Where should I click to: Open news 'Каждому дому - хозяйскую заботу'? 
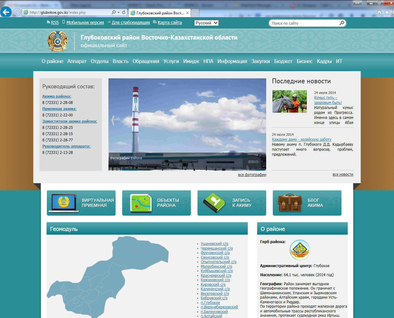click(x=302, y=139)
